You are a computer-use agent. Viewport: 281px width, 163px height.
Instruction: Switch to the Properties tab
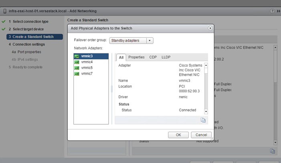[x=136, y=57]
